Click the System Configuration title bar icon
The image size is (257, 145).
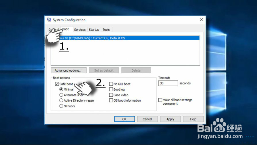(x=49, y=20)
